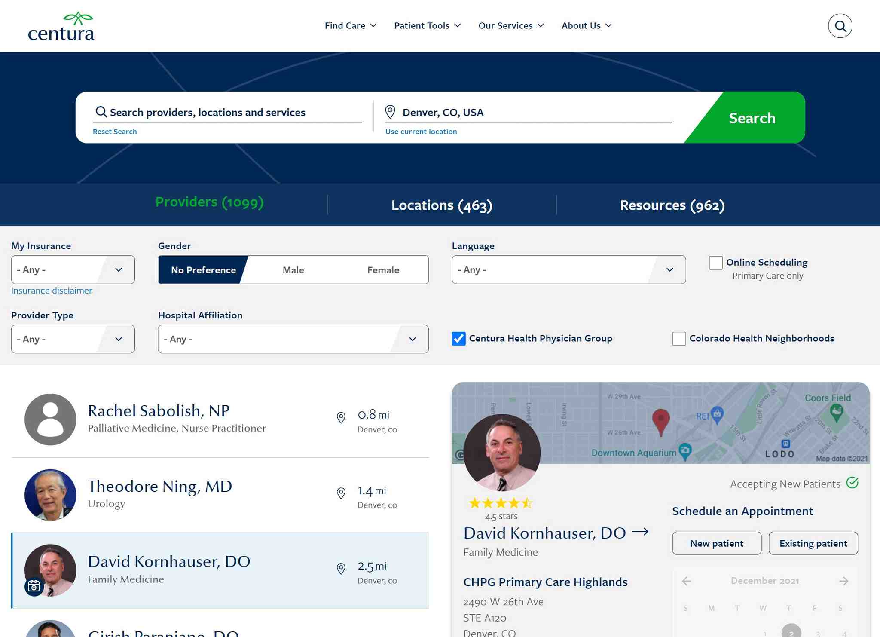This screenshot has height=637, width=880.
Task: Click the arrow next to David Kornhauser, DO
Action: pos(640,532)
